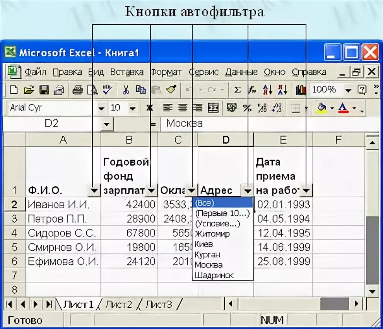
Task: Click the Redo arrow icon
Action: [212, 90]
